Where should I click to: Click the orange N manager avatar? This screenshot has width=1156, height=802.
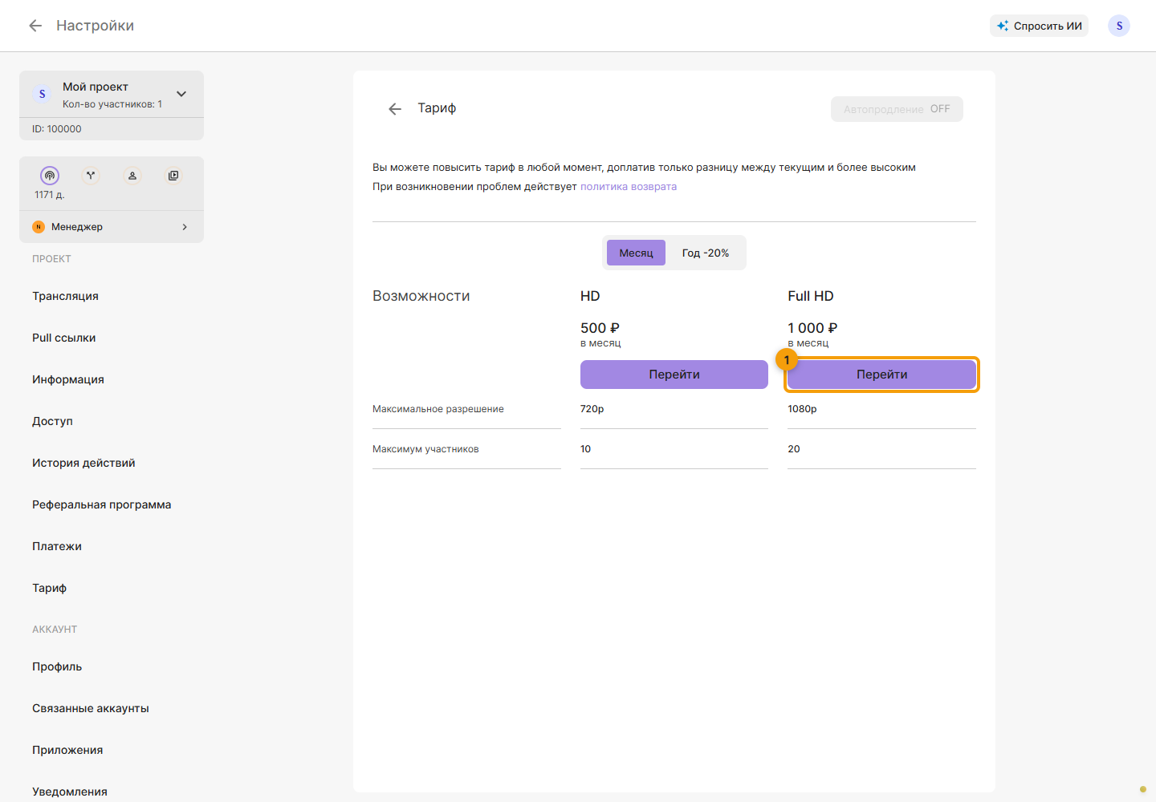point(38,227)
